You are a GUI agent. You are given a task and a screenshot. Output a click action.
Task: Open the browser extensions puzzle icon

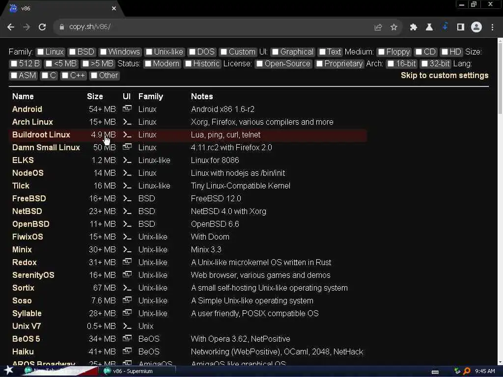[x=413, y=27]
